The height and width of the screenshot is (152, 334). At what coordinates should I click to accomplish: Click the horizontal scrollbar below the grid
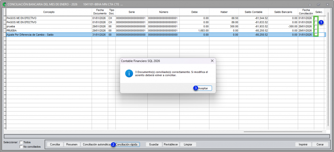pyautogui.click(x=283, y=132)
